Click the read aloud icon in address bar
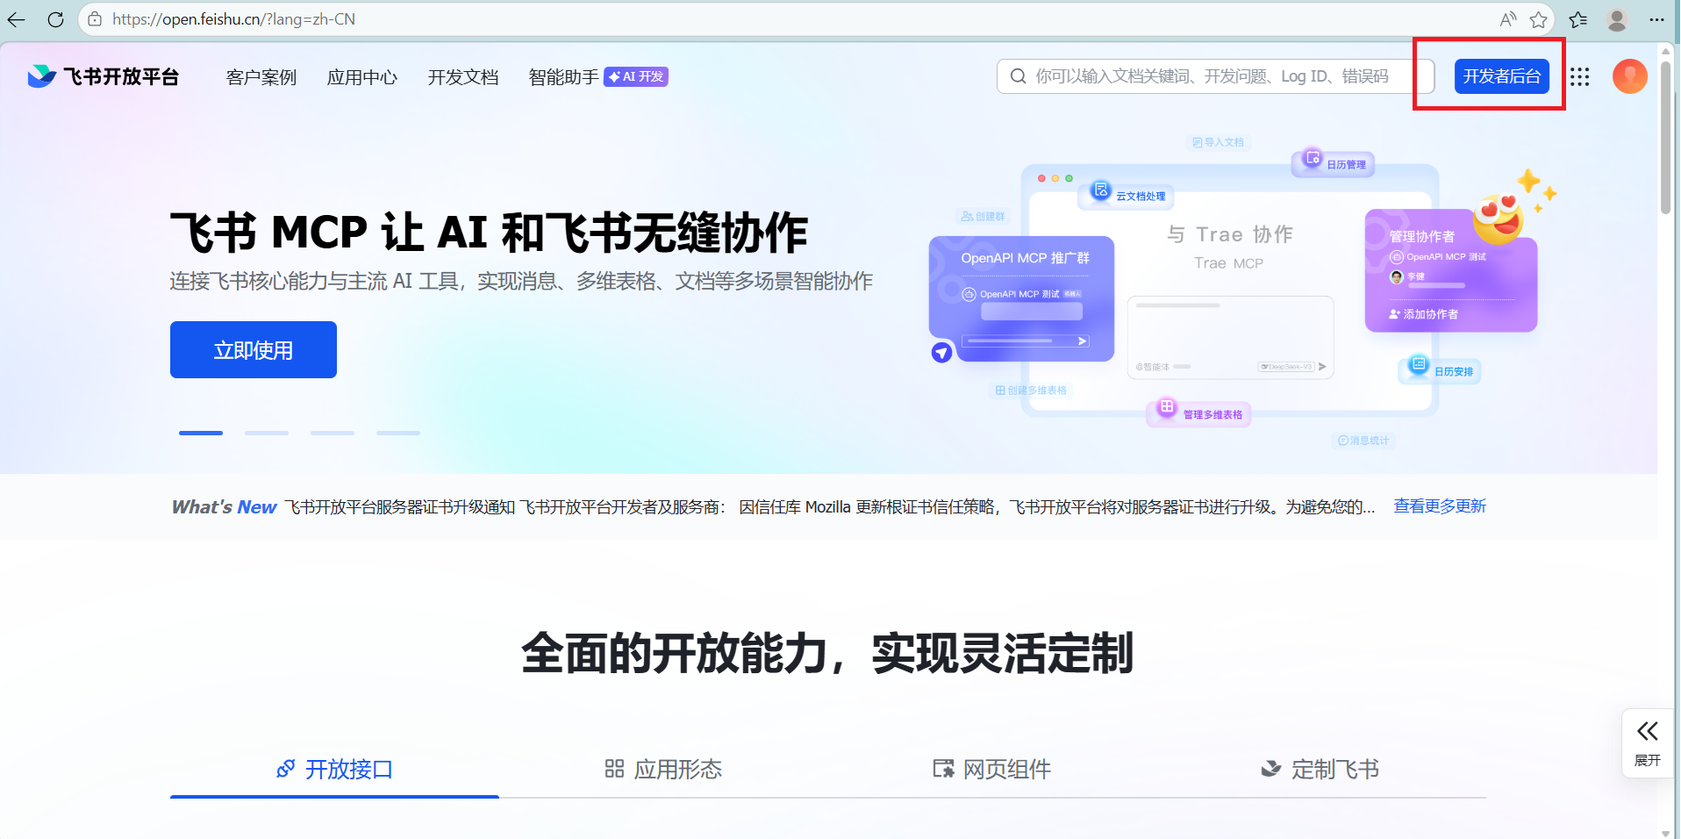The height and width of the screenshot is (839, 1681). [1508, 19]
